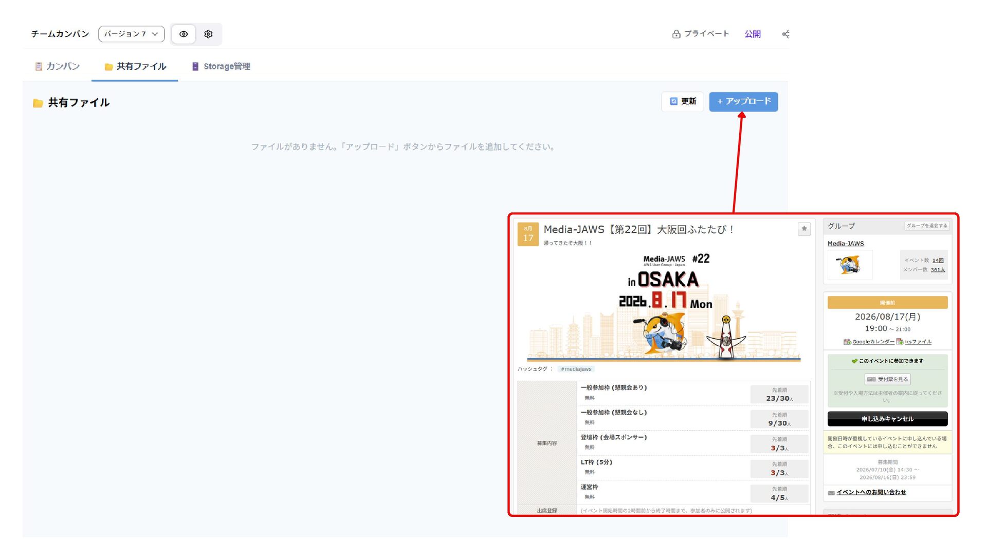Click the 申し込みキャンセル button

(888, 419)
